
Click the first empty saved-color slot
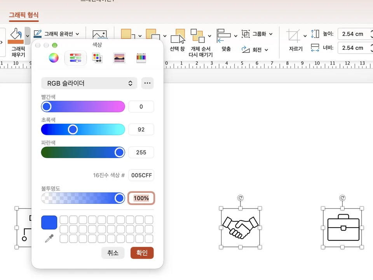click(64, 219)
